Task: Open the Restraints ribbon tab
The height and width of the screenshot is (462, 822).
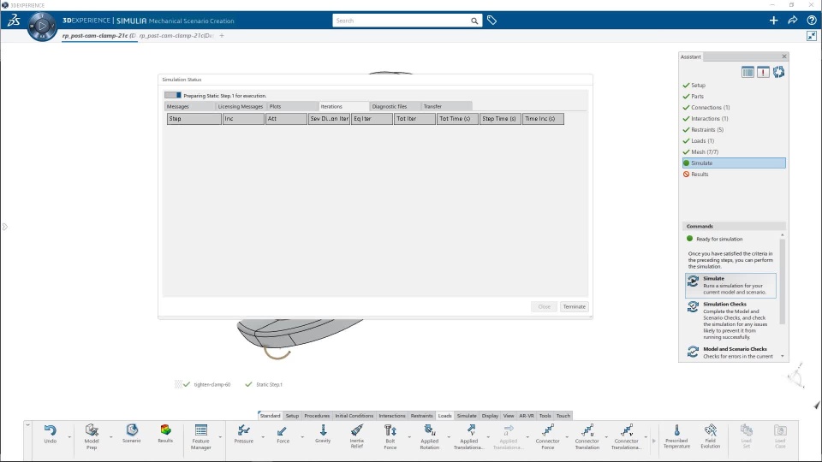Action: tap(421, 416)
